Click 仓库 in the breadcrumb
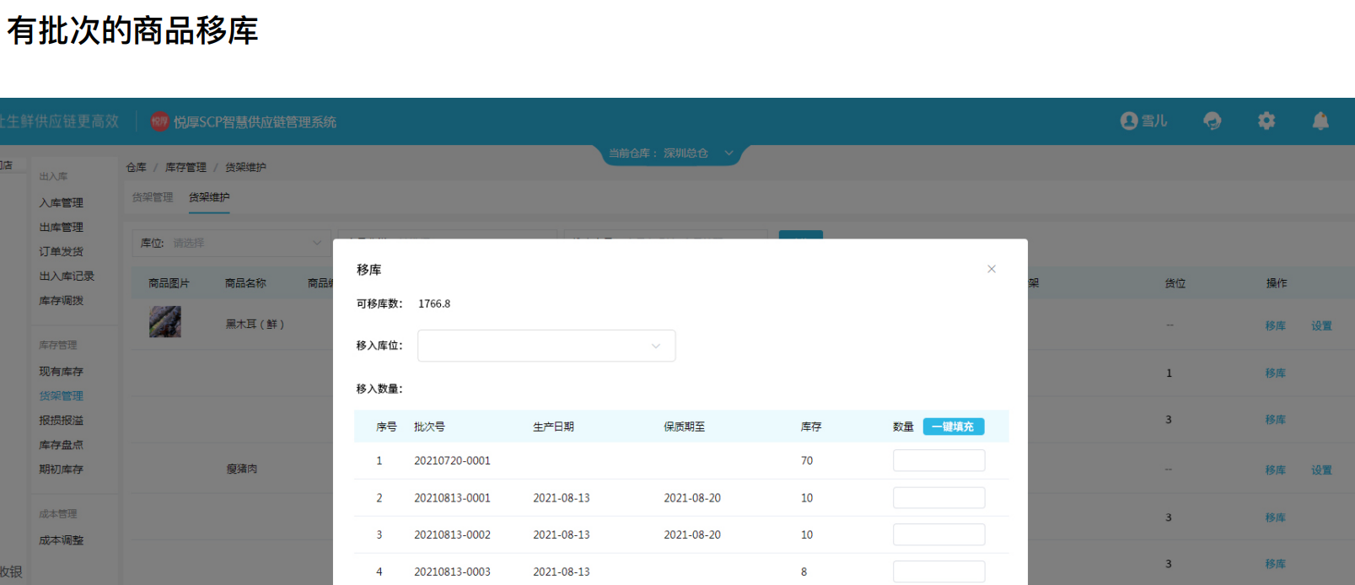Screen dimensions: 1355x585 click(x=136, y=168)
